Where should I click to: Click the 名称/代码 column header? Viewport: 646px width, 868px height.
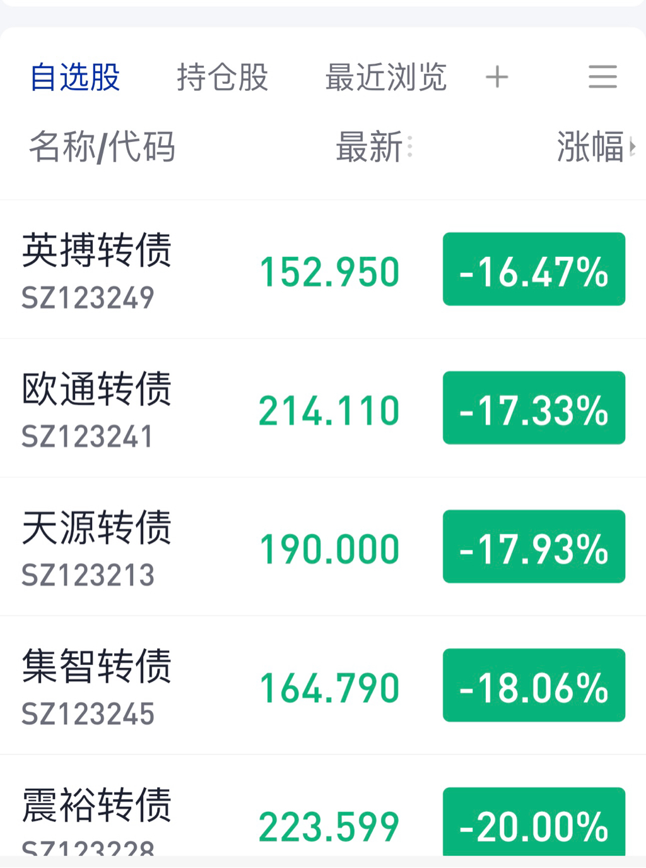click(x=102, y=147)
